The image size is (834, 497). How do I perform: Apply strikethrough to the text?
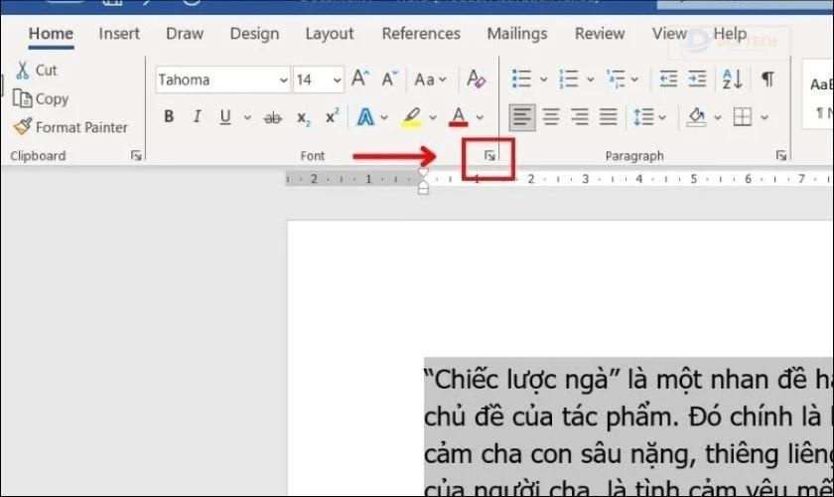pyautogui.click(x=273, y=117)
